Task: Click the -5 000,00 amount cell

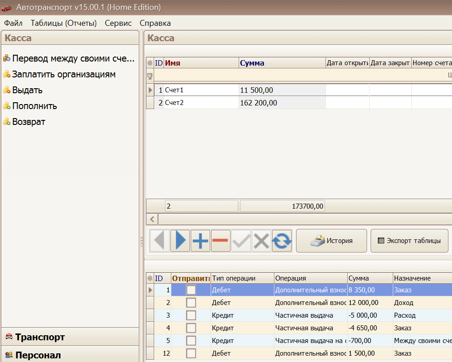Action: (370, 315)
